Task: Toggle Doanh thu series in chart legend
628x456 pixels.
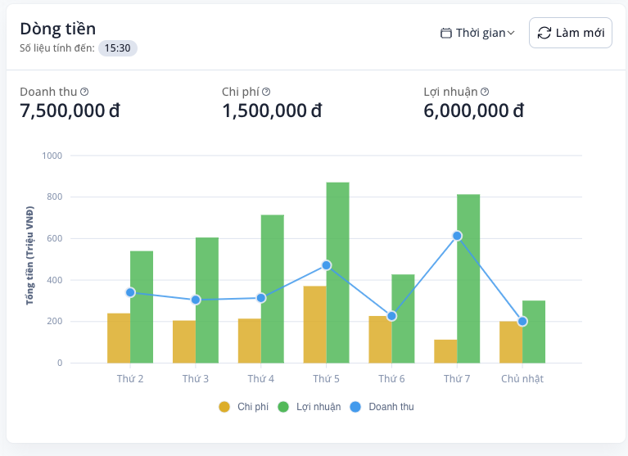Action: tap(382, 407)
